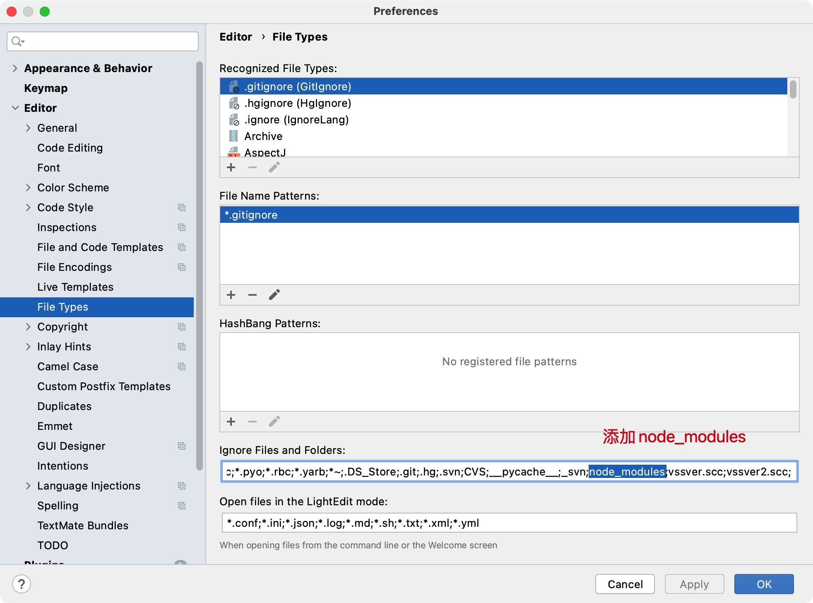Click the Ignore Files and Folders field

point(509,472)
